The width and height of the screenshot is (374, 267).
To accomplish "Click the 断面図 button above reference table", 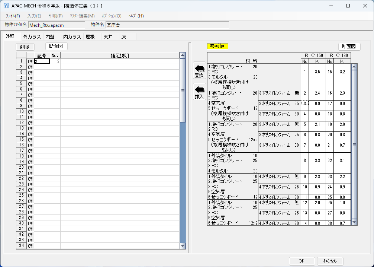I will [x=349, y=47].
